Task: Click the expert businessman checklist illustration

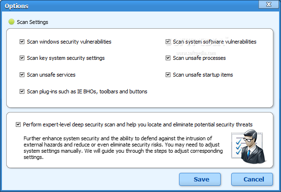Action: (249, 147)
